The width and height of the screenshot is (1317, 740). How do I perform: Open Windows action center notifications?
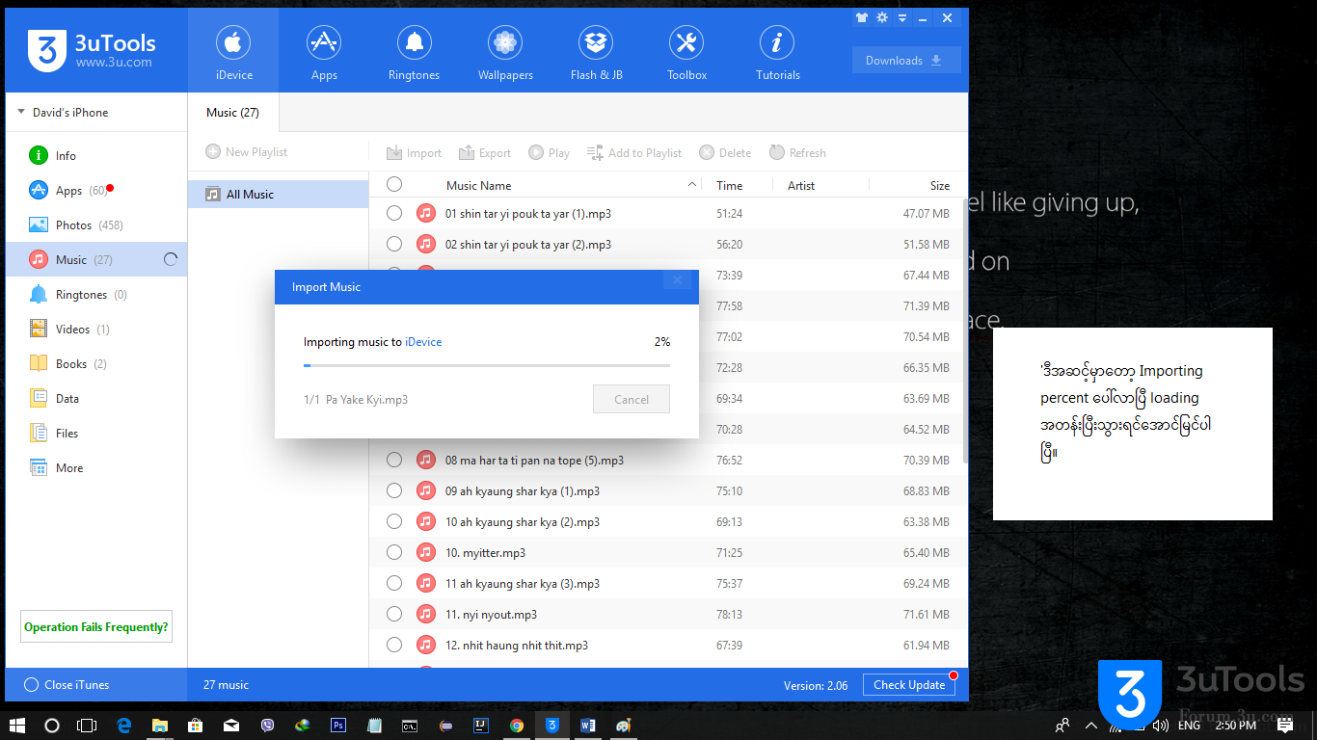point(1285,725)
